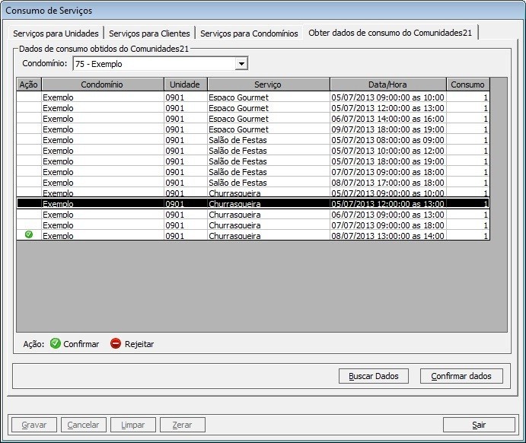This screenshot has height=443, width=526.
Task: Select Espaco Gourmet row 09/07/2013 18:00:00 as 19:00
Action: 253,129
